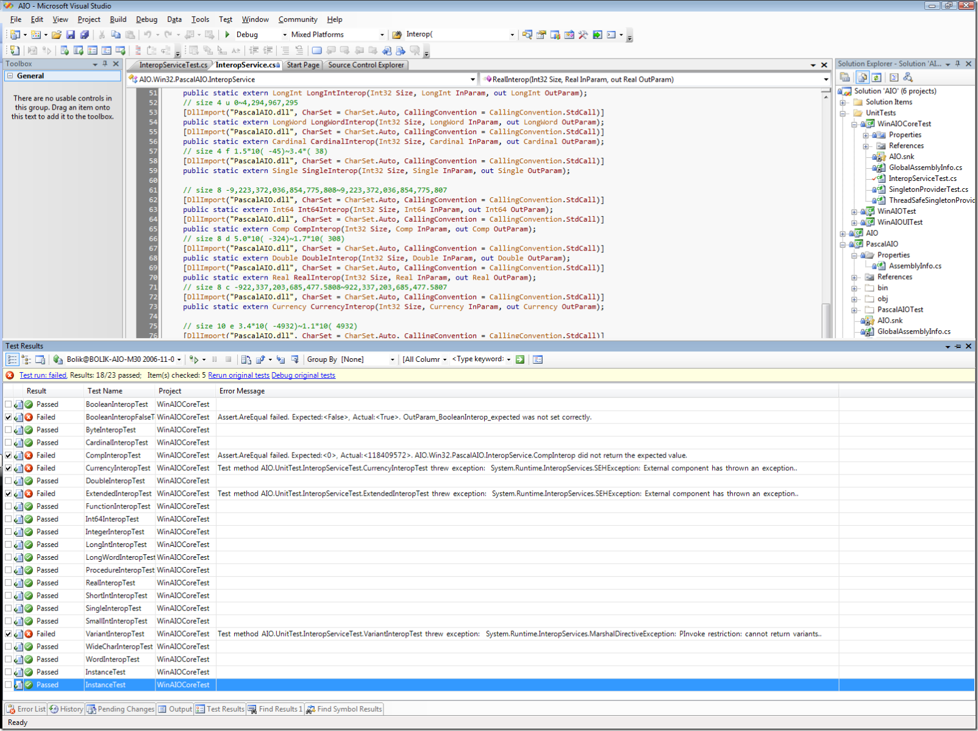The width and height of the screenshot is (978, 731).
Task: Expand the bin folder node
Action: pos(854,288)
